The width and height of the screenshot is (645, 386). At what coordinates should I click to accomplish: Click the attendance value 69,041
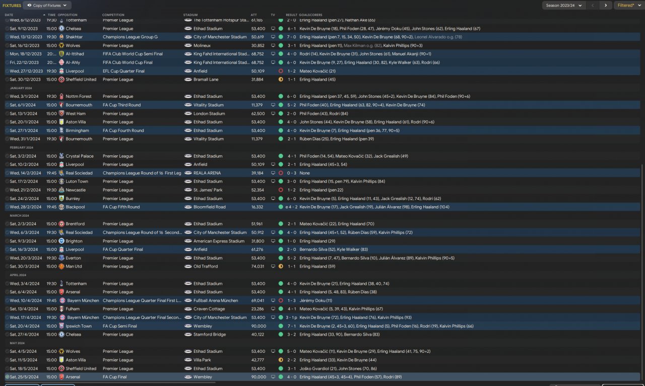[x=258, y=300]
